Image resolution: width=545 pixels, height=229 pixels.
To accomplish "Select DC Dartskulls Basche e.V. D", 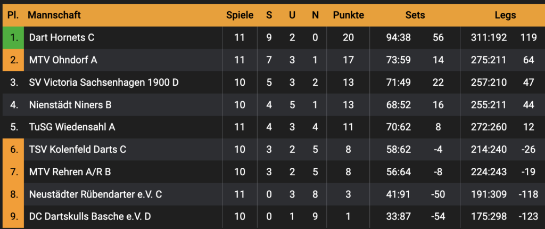I will click(x=90, y=217).
